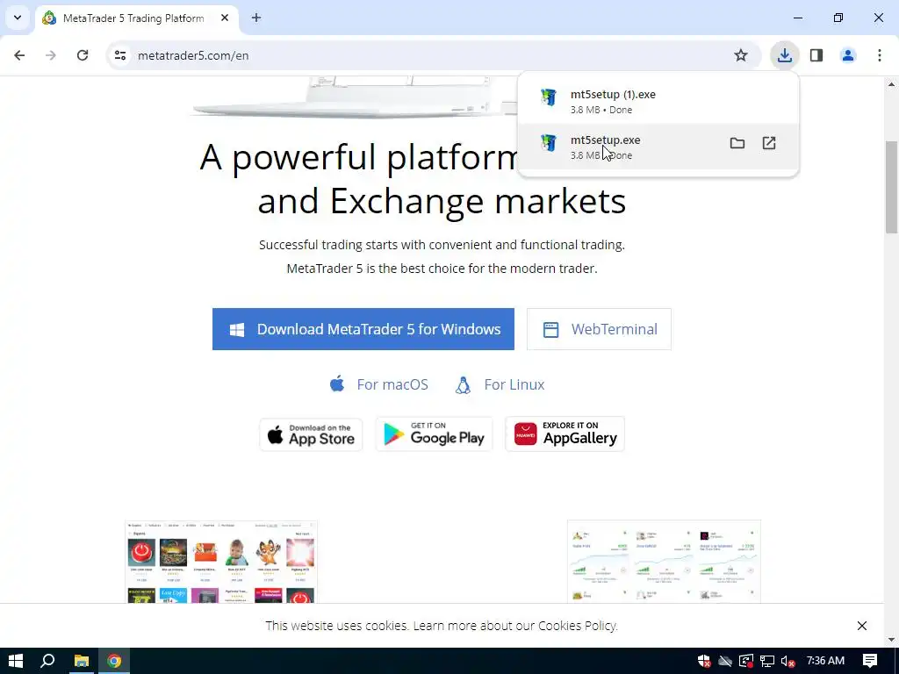This screenshot has height=674, width=899.
Task: Close the MetaTrader 5 Trading Platform tab
Action: tap(225, 18)
